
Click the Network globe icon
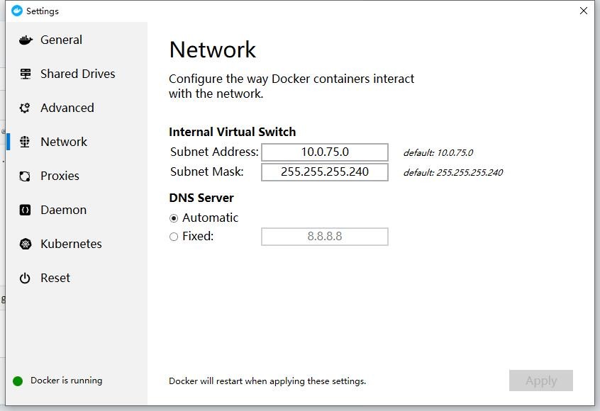(x=25, y=142)
